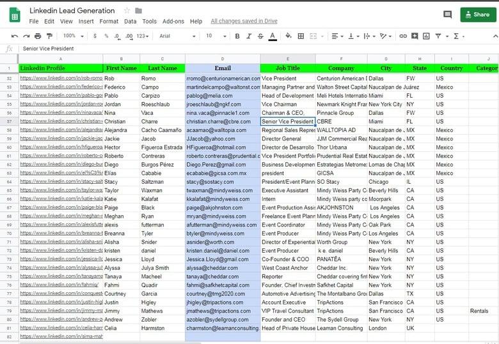This screenshot has height=344, width=499.
Task: Select the PANATĒA company cell
Action: (x=341, y=259)
